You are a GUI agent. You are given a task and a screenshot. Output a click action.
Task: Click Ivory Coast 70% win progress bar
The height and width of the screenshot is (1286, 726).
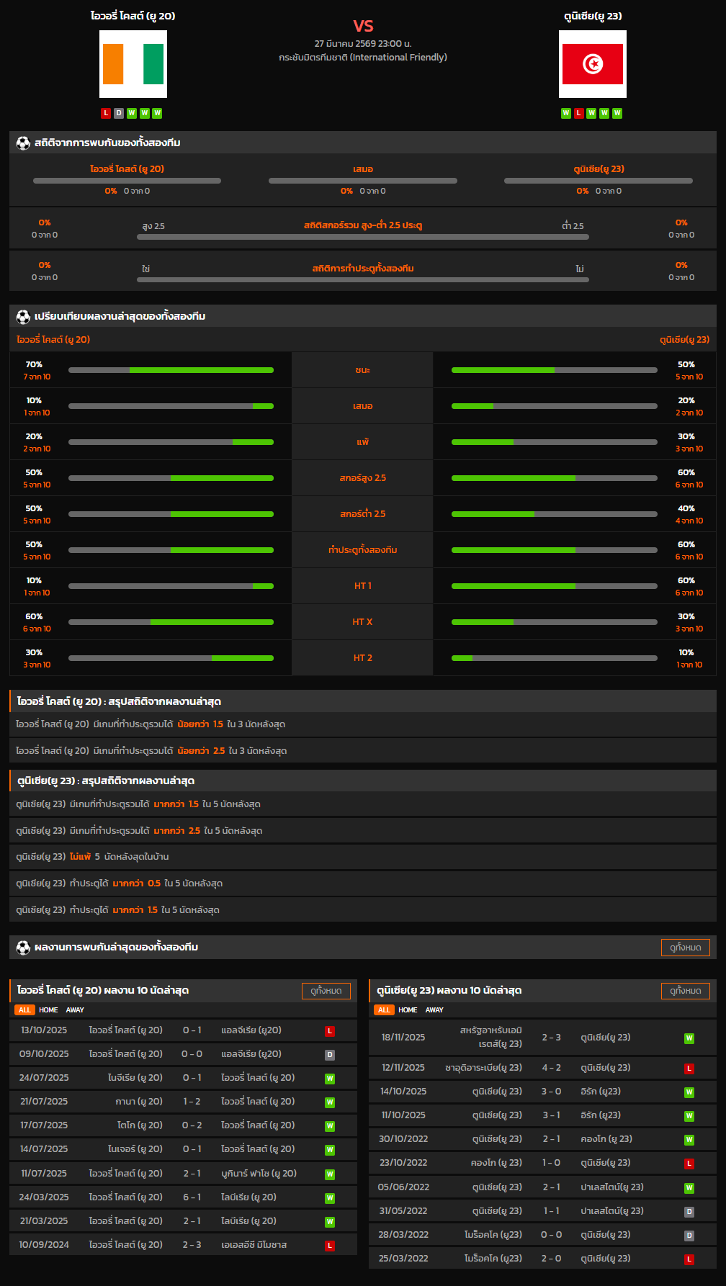tap(171, 370)
